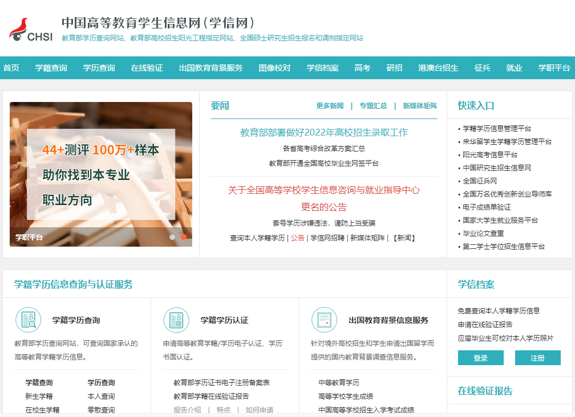Click the 在线验证报告 section heading
This screenshot has height=417, width=575.
[x=485, y=391]
